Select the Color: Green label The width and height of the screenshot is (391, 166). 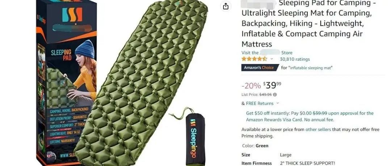255,146
